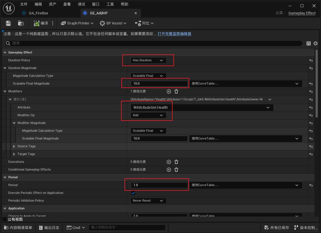Add a Conditional Gameplay Effects element
The height and width of the screenshot is (233, 321).
(169, 170)
